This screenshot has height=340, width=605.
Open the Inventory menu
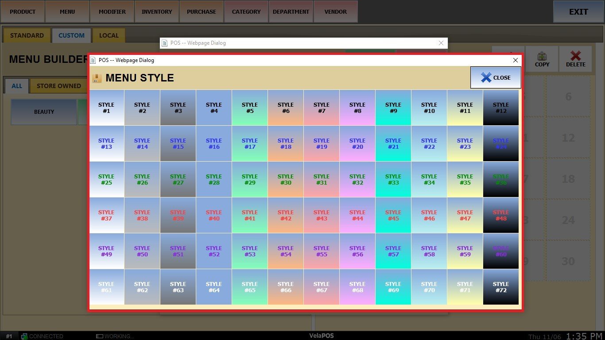pyautogui.click(x=157, y=12)
